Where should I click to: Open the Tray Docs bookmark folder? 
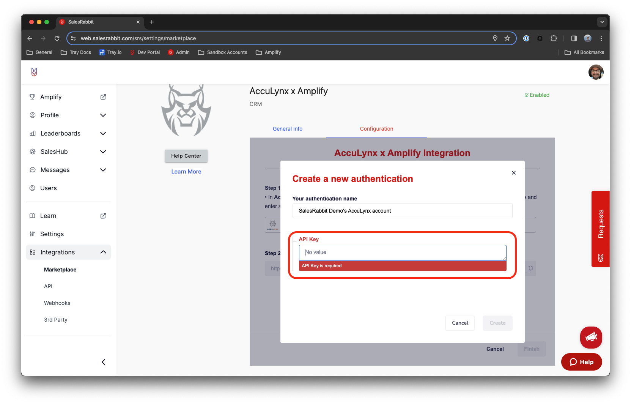coord(76,52)
